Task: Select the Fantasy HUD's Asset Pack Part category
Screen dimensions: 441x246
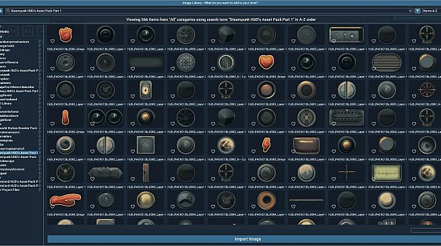Action: click(19, 91)
